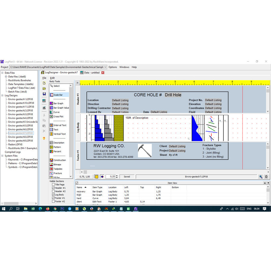Open Enviro-geotech3.LDFX8 log design

point(20,114)
